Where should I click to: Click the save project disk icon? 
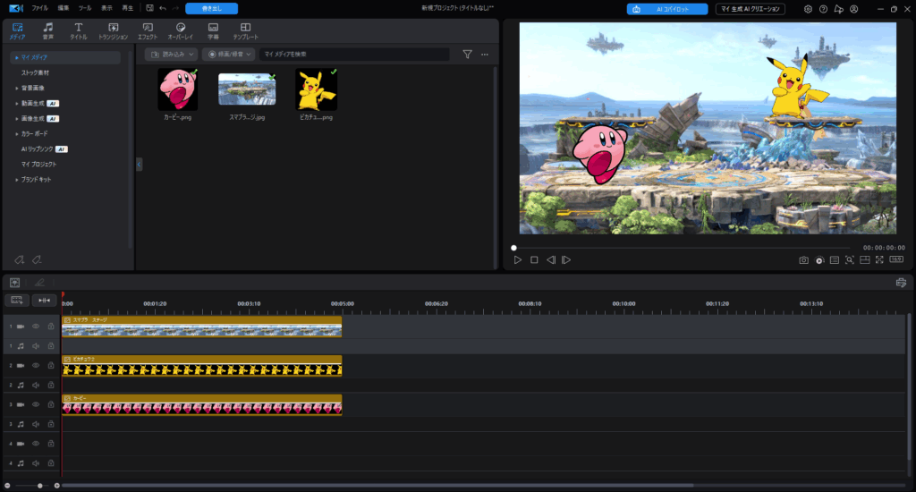click(x=149, y=8)
